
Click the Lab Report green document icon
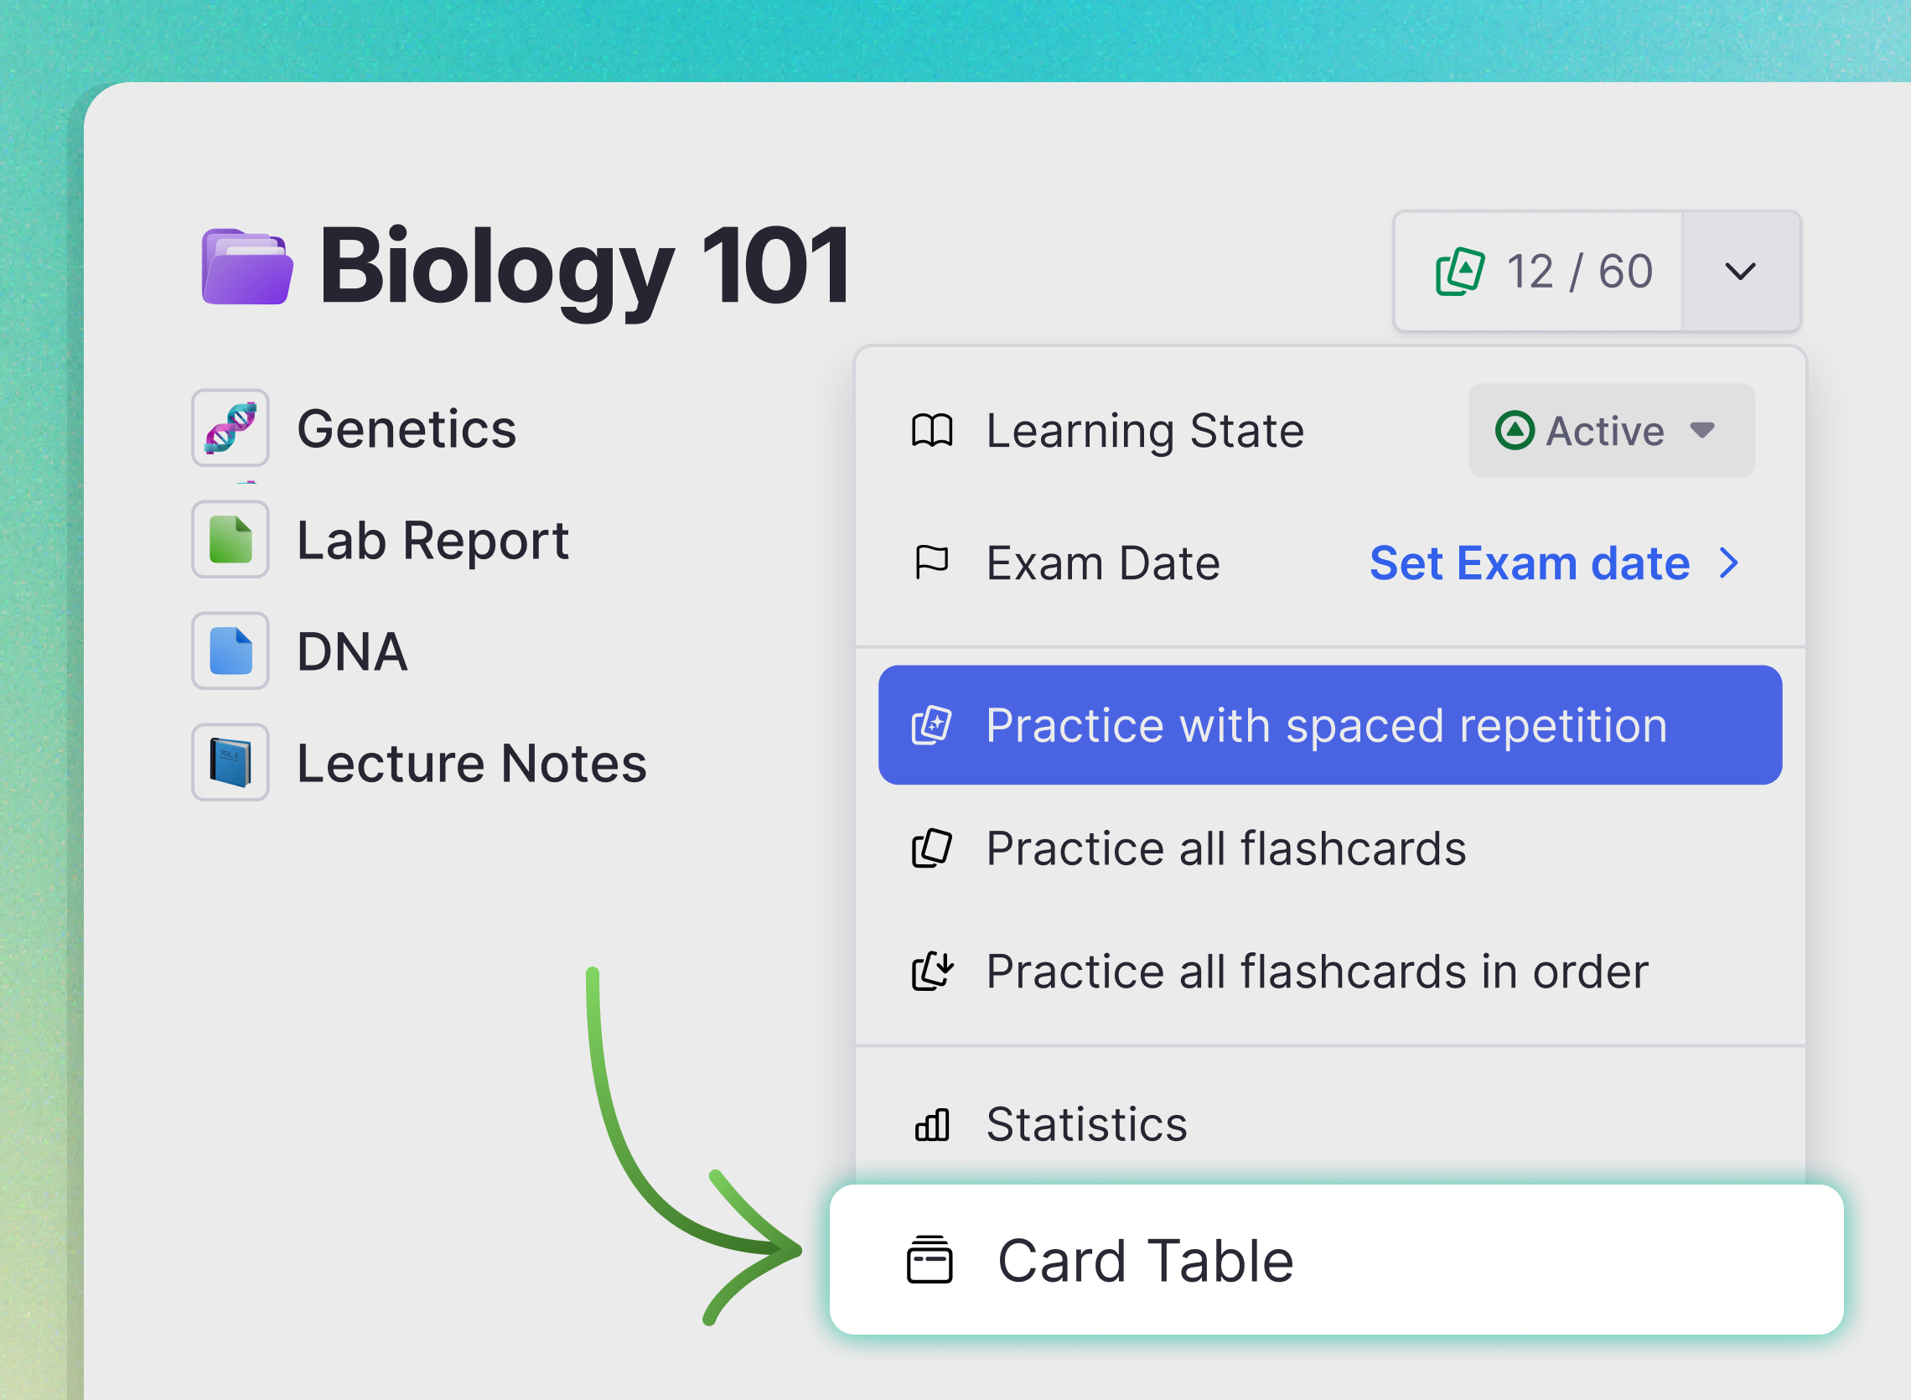coord(230,540)
